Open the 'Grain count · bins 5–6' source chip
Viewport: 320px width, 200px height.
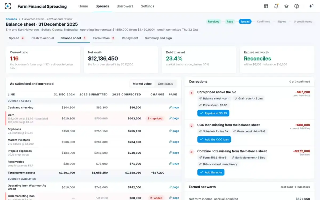click(249, 131)
